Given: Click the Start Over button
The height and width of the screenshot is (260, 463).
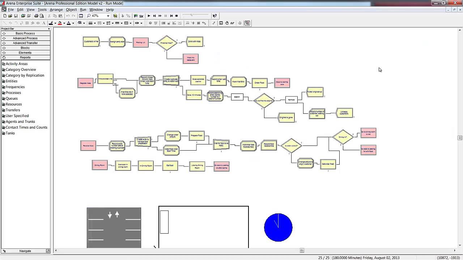Looking at the screenshot, I should pos(171,16).
